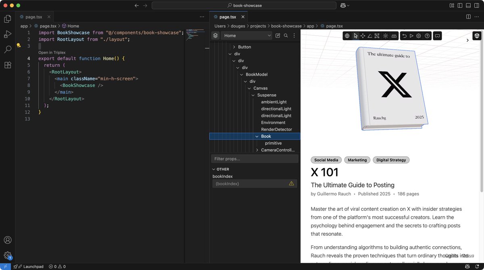Screen dimensions: 484x270
Task: Click the Triplex logo icon top right
Action: pos(477,35)
